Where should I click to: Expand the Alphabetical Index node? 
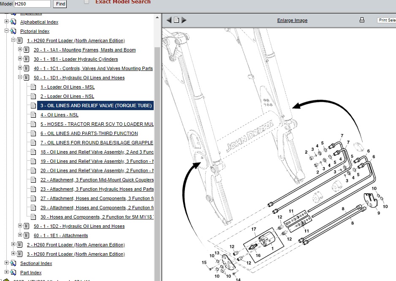point(7,22)
